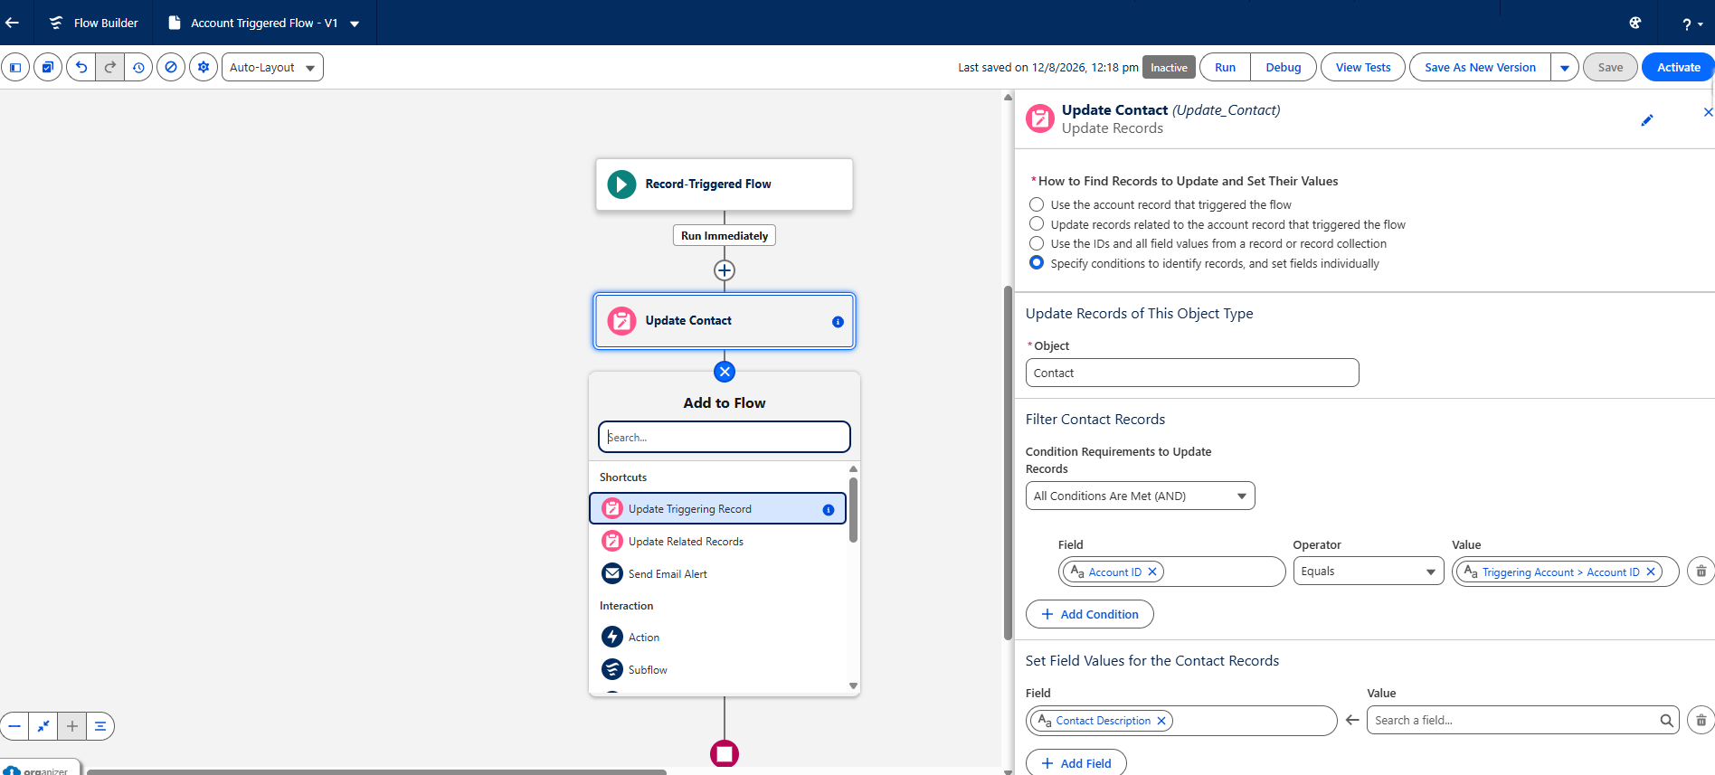Select specify conditions option

pos(1037,263)
